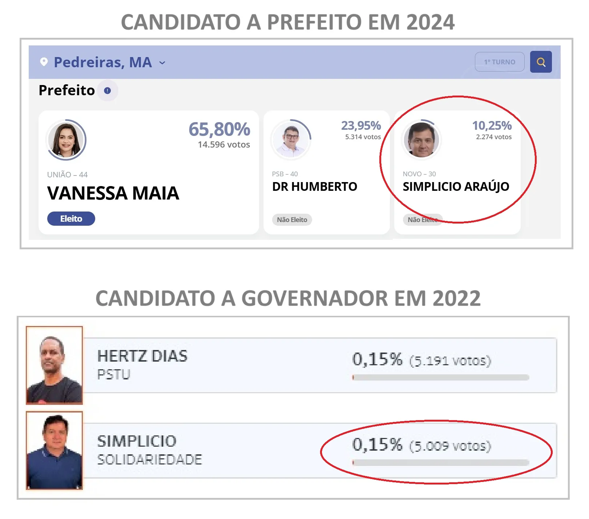Click the Prefeito section heading

coord(66,90)
